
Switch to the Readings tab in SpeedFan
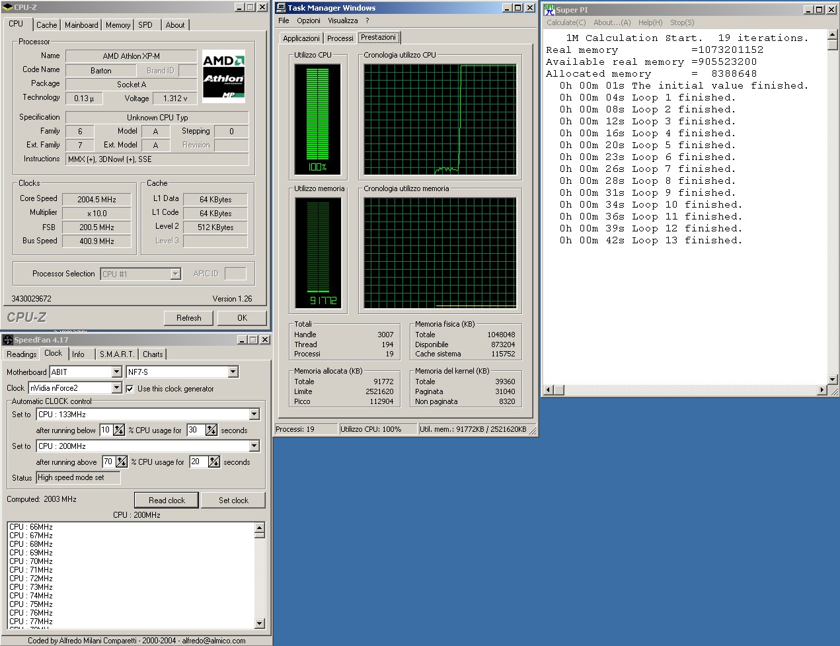[22, 354]
